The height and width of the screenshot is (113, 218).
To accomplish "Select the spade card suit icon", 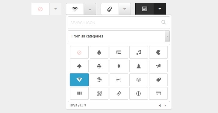I will click(79, 66).
